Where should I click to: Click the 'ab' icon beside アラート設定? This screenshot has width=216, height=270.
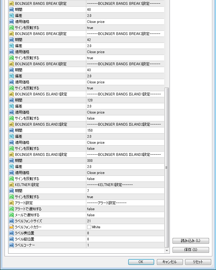pos(11,203)
